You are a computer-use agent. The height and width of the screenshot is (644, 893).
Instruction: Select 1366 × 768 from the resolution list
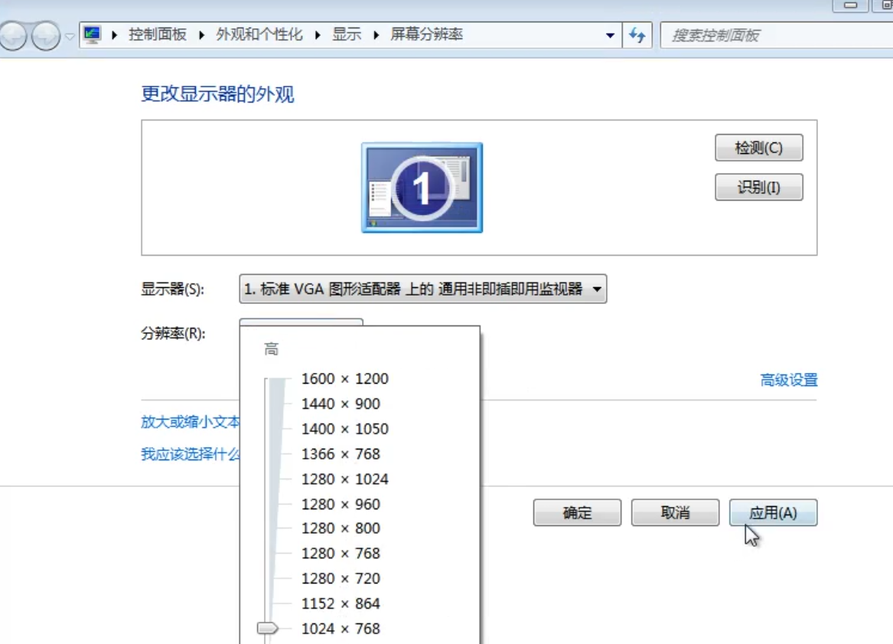click(341, 453)
